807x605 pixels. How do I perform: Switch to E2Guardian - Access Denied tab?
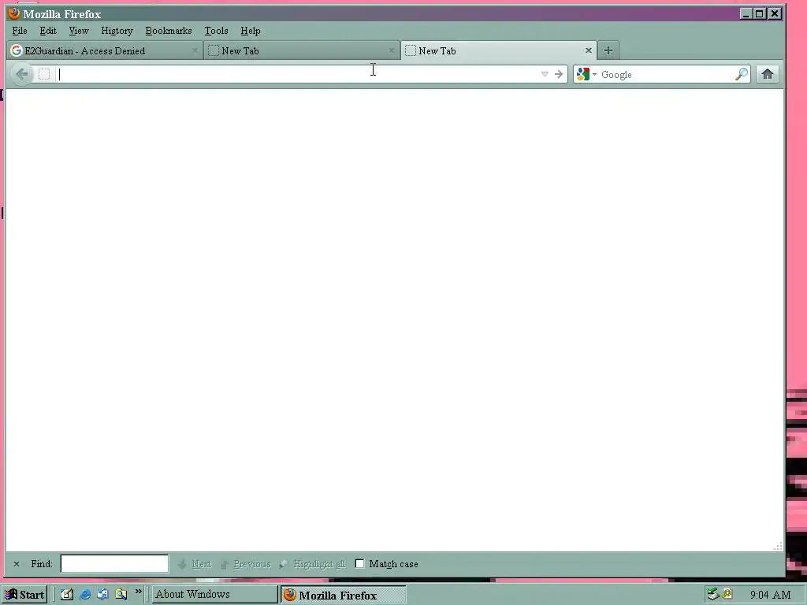click(x=105, y=50)
